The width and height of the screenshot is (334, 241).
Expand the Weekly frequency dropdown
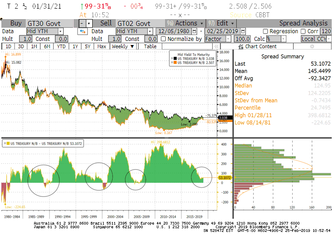(123, 46)
